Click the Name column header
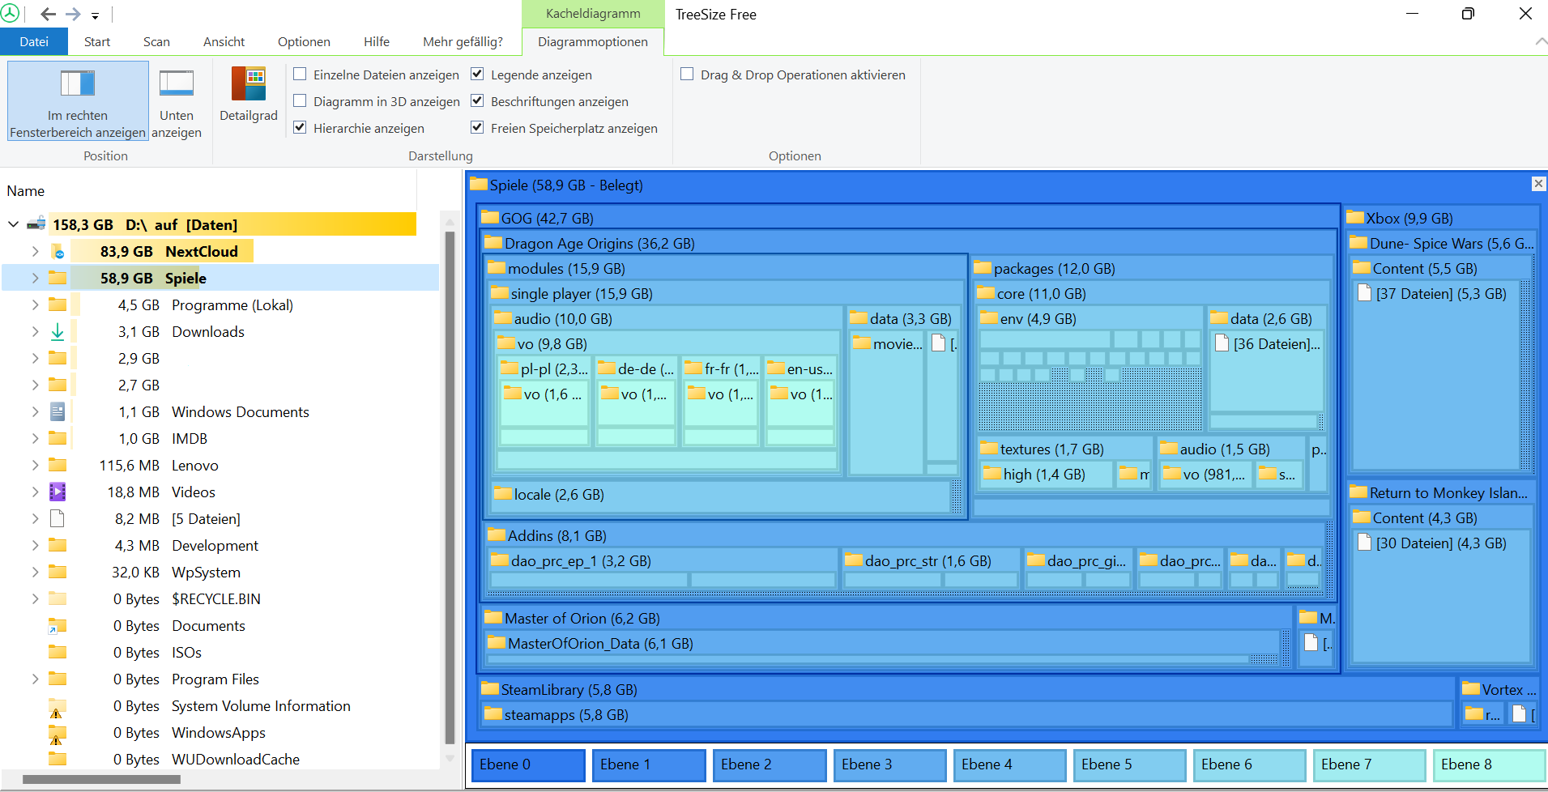 [x=26, y=191]
